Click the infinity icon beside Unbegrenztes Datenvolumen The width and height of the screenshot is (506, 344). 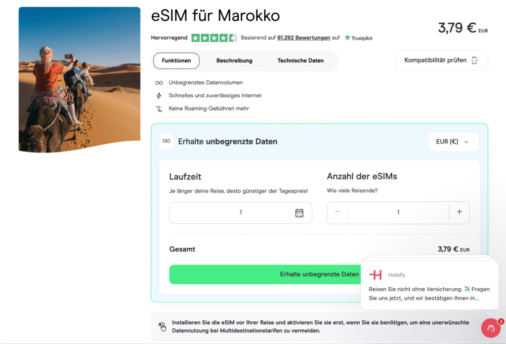pos(159,82)
